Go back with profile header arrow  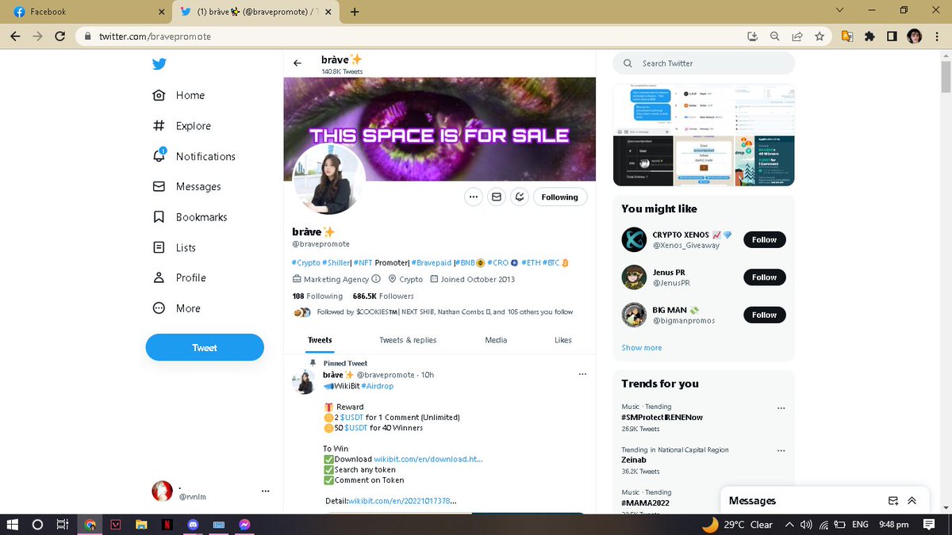click(297, 63)
